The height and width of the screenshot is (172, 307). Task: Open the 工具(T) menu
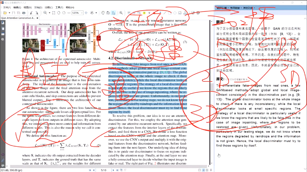pos(59,7)
